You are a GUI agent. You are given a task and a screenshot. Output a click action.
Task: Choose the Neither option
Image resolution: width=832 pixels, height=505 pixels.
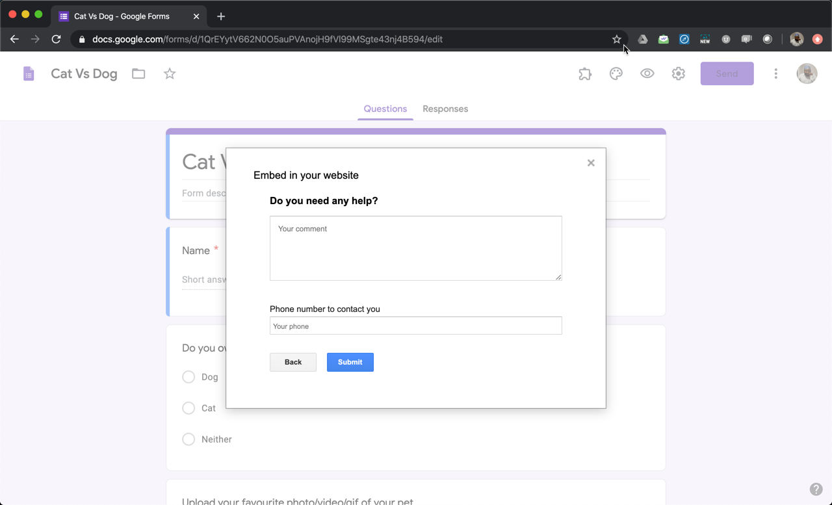(188, 439)
